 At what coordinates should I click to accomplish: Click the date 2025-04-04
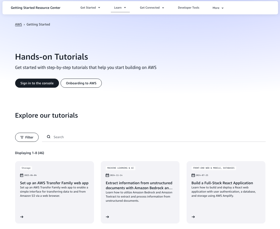(x=30, y=175)
